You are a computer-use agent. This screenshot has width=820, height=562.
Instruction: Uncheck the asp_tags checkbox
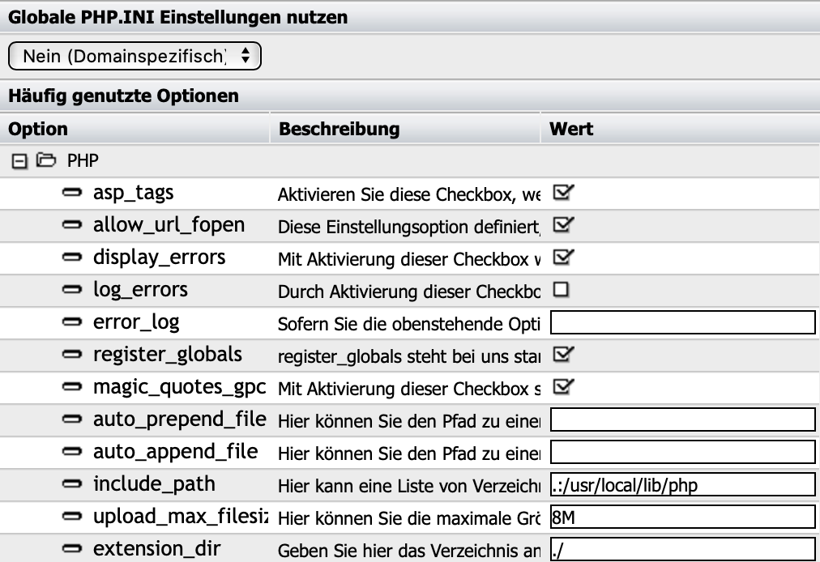562,193
